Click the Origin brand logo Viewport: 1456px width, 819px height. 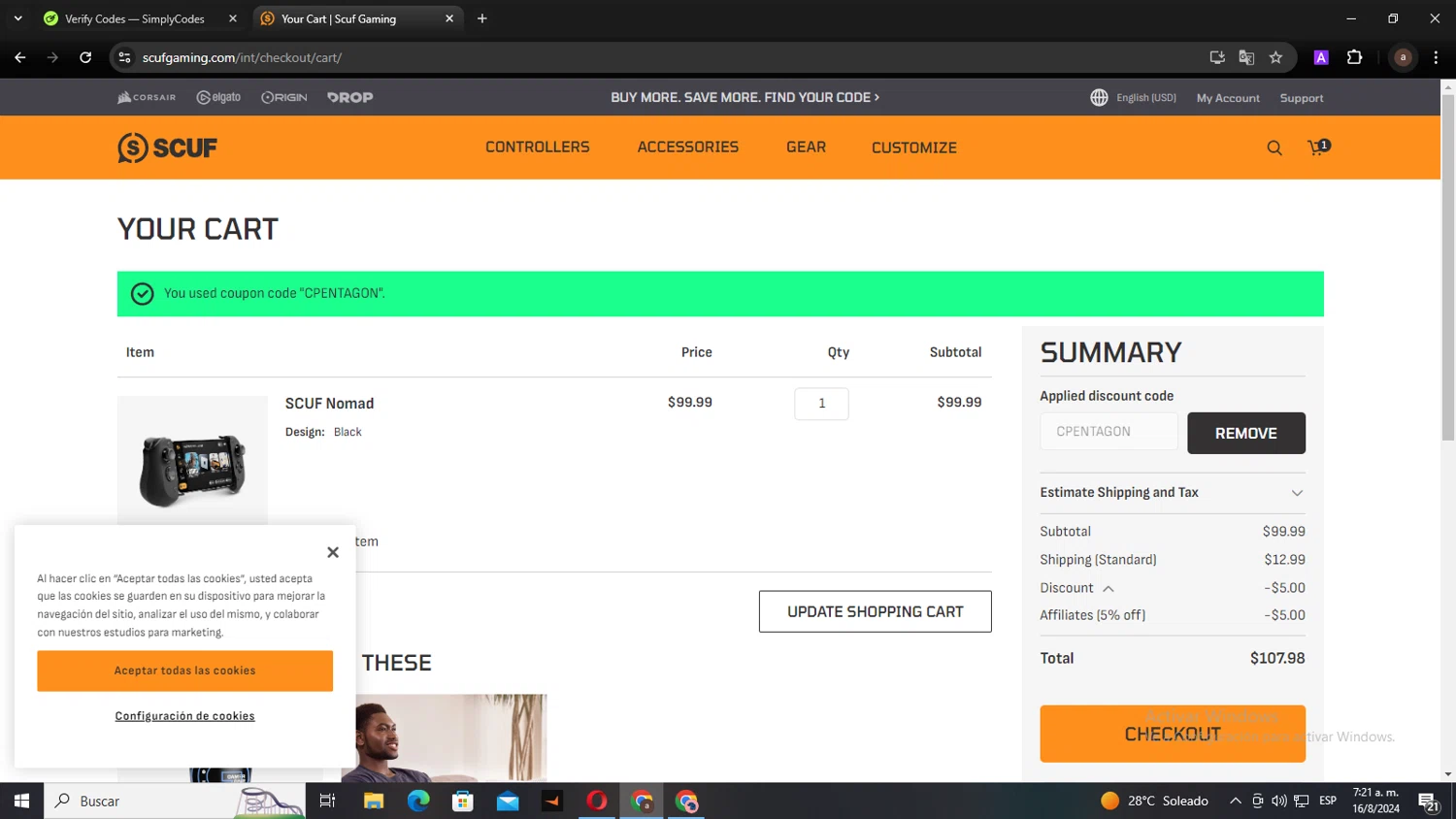click(x=284, y=97)
